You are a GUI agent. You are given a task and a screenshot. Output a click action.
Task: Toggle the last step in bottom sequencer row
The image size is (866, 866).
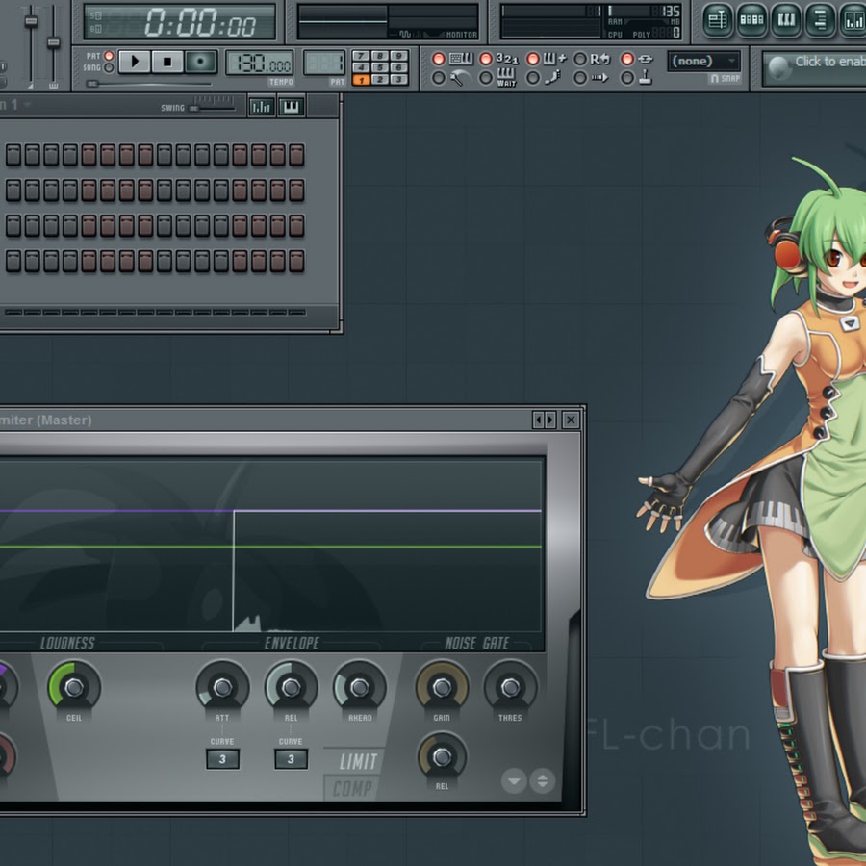(296, 261)
